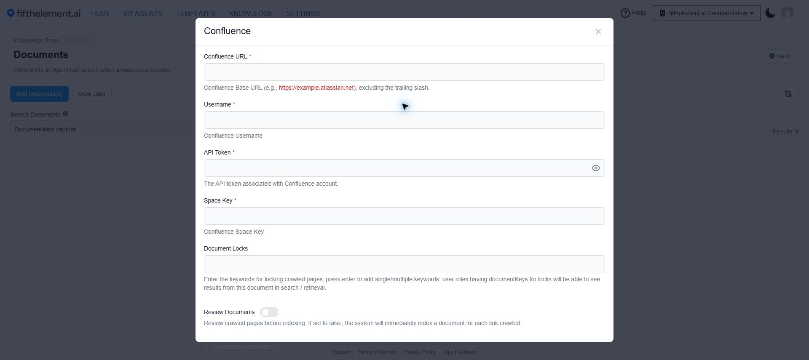Click the Back button

tap(779, 56)
